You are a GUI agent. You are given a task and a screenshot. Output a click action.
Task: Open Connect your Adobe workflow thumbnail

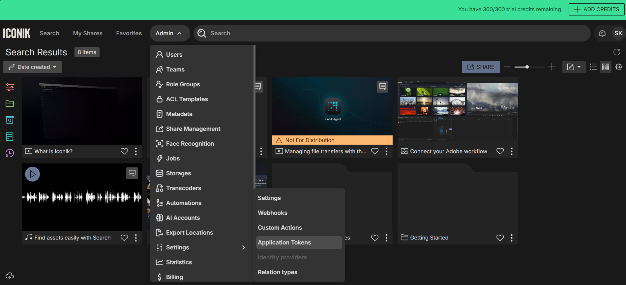coord(458,111)
